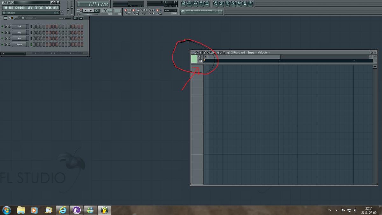Click the one-click recording microphone icon
The height and width of the screenshot is (215, 382).
[x=239, y=4]
